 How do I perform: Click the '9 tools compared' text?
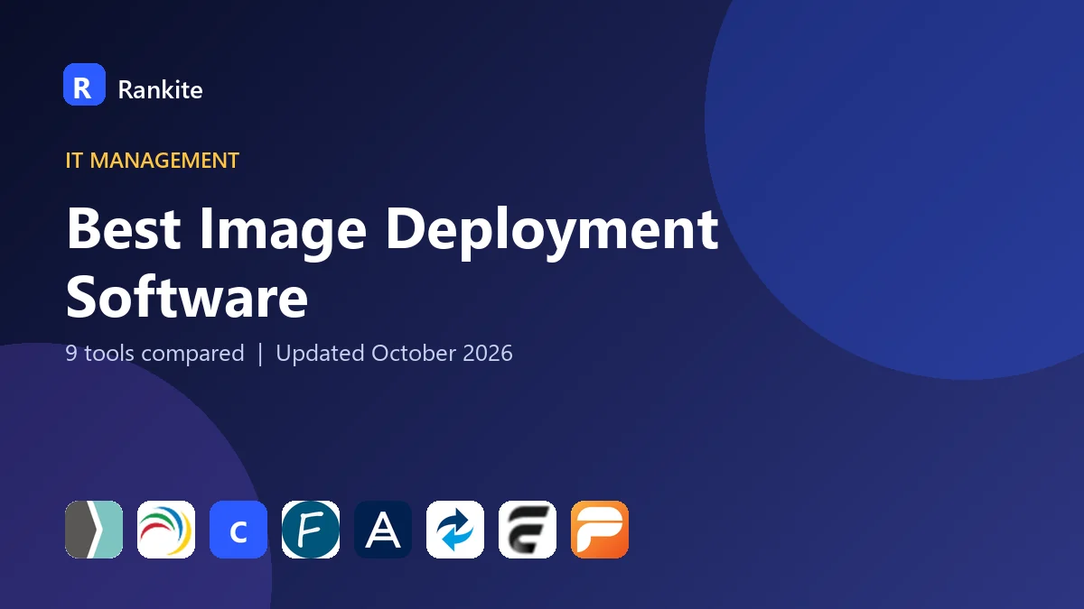(x=154, y=353)
